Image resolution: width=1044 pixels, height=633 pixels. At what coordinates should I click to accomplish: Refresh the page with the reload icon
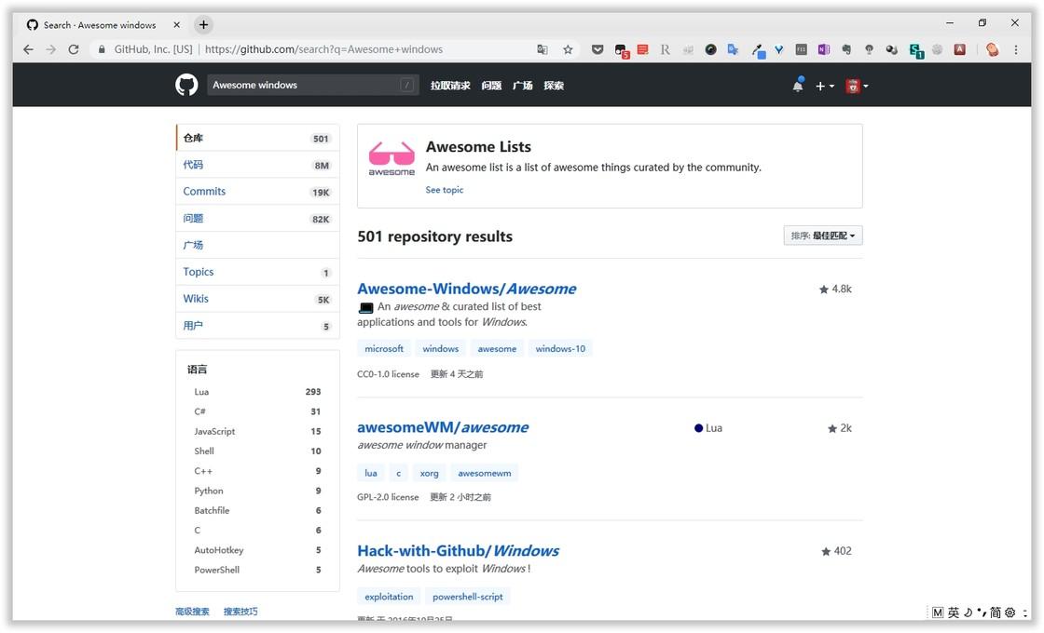[74, 48]
